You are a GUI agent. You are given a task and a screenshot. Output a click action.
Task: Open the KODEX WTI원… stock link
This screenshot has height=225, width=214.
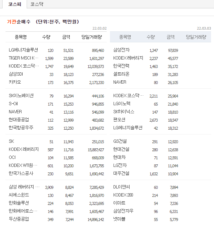[x=23, y=165]
